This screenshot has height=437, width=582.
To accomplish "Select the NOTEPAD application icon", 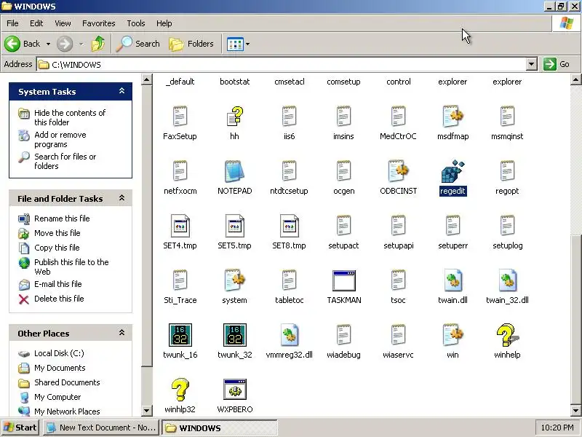I will [x=234, y=171].
